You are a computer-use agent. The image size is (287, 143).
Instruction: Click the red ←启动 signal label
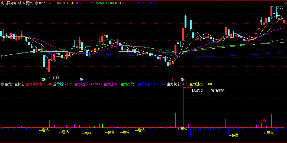tap(261, 121)
